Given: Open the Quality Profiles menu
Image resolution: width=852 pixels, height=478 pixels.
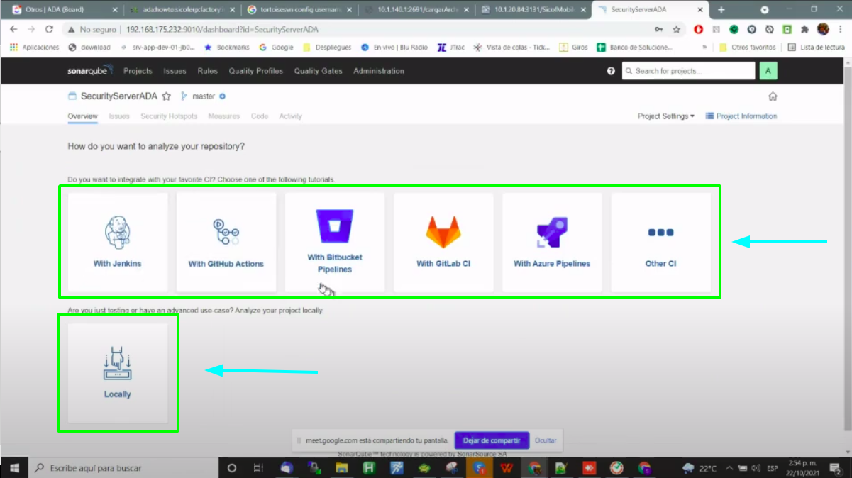Looking at the screenshot, I should (255, 71).
